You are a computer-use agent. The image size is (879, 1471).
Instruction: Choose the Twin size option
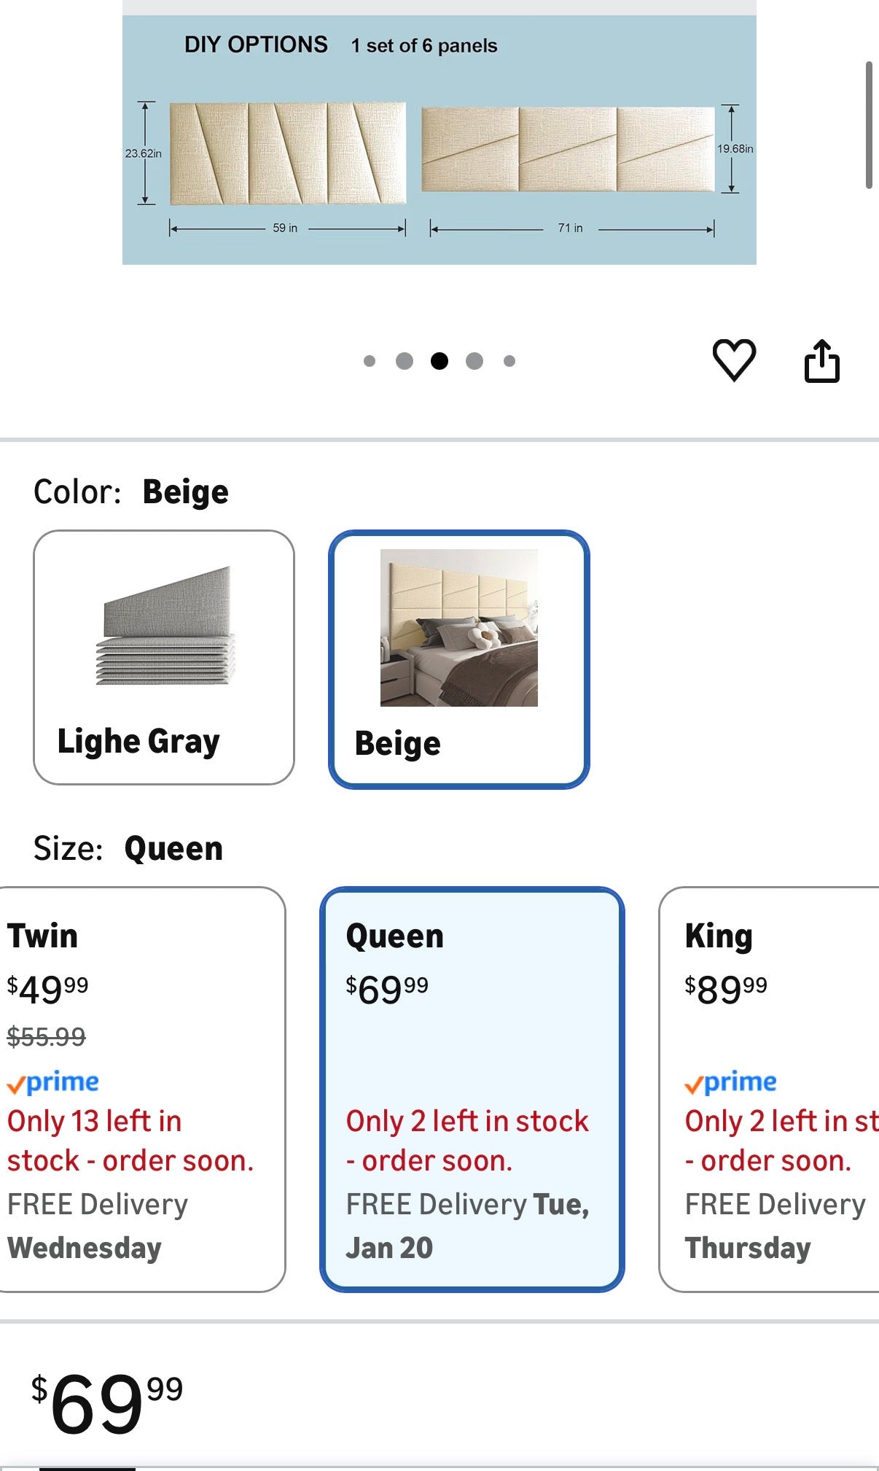click(x=140, y=1089)
